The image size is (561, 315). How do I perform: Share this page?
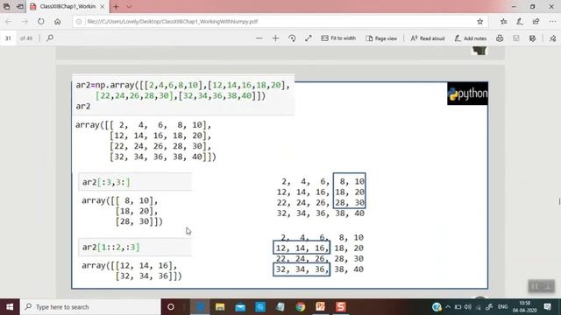(536, 22)
